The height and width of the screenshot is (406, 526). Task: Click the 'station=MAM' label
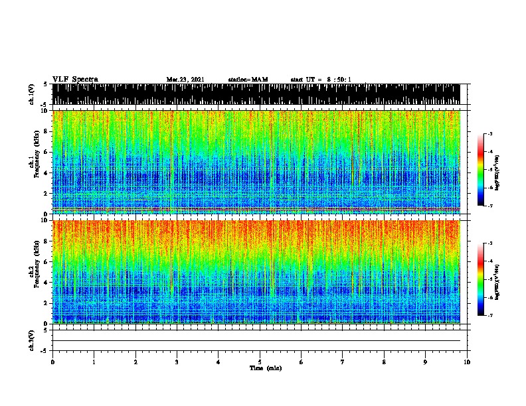click(248, 80)
